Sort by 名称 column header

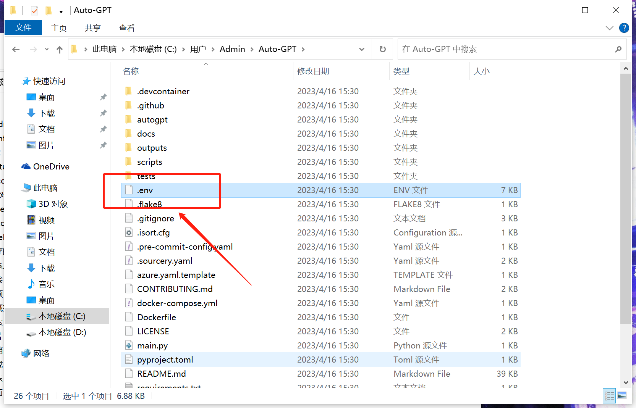pos(131,71)
